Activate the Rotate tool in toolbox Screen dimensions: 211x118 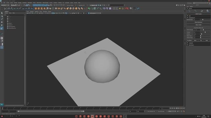point(2,25)
